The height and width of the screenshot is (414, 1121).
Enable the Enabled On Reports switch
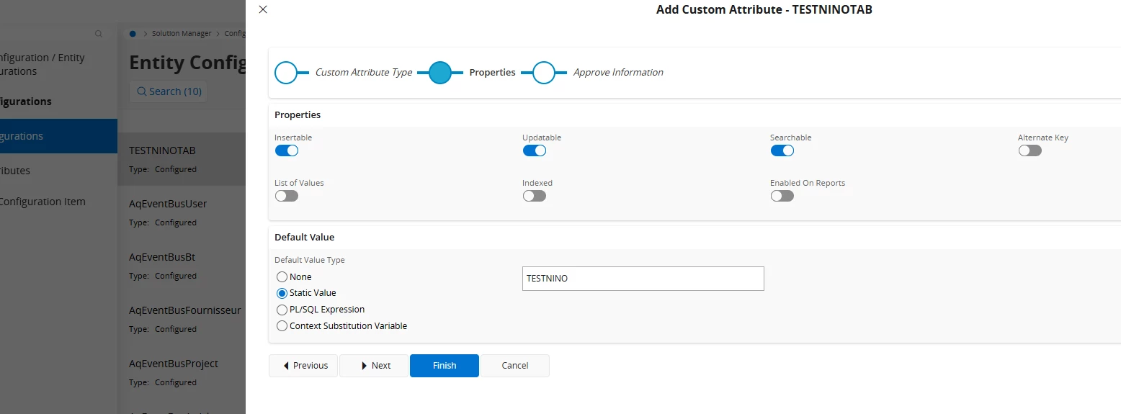[x=782, y=196]
